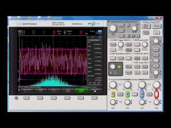Toggle the Run/Stop button
171x128 pixels.
pyautogui.click(x=146, y=26)
